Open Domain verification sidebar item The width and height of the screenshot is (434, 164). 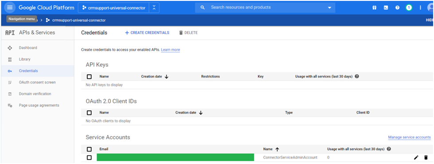point(35,94)
